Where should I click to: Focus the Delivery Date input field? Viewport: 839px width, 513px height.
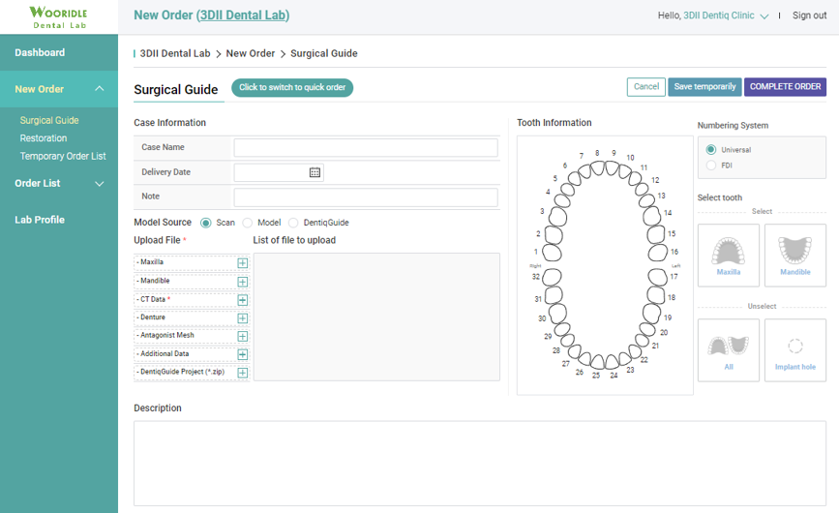click(x=279, y=172)
